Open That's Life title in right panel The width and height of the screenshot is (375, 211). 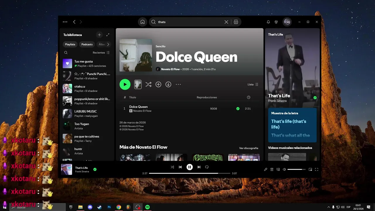(279, 96)
